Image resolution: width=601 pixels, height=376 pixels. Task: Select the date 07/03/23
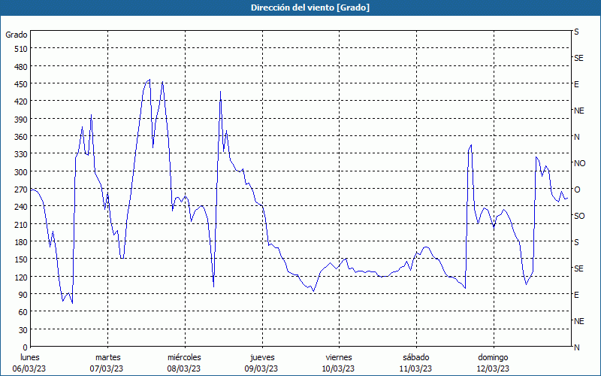pos(107,368)
